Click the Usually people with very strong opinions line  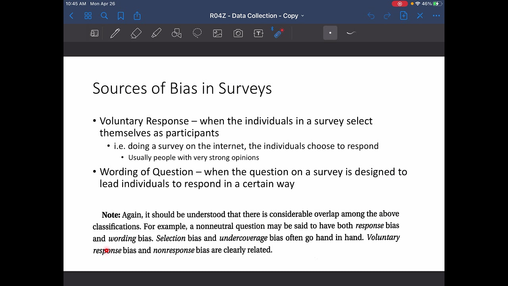click(194, 158)
